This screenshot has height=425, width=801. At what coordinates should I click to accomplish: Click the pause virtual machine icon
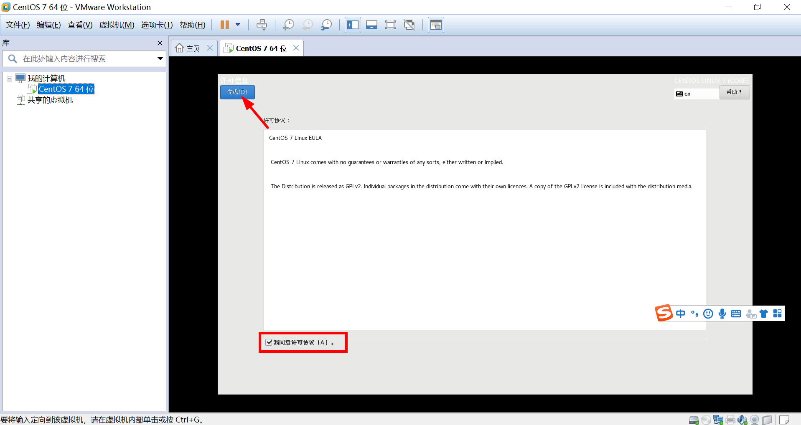pos(225,25)
